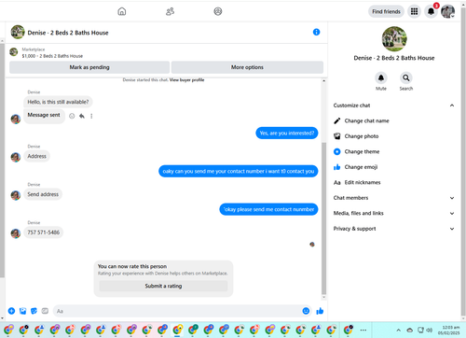
Task: Open the Friends icon in top navigation
Action: point(170,11)
